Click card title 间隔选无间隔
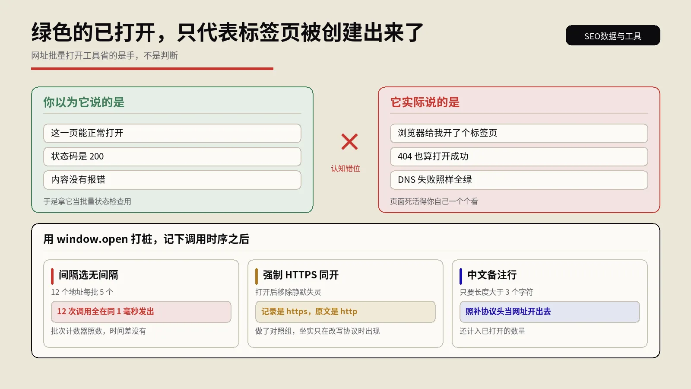This screenshot has width=691, height=389. 89,275
